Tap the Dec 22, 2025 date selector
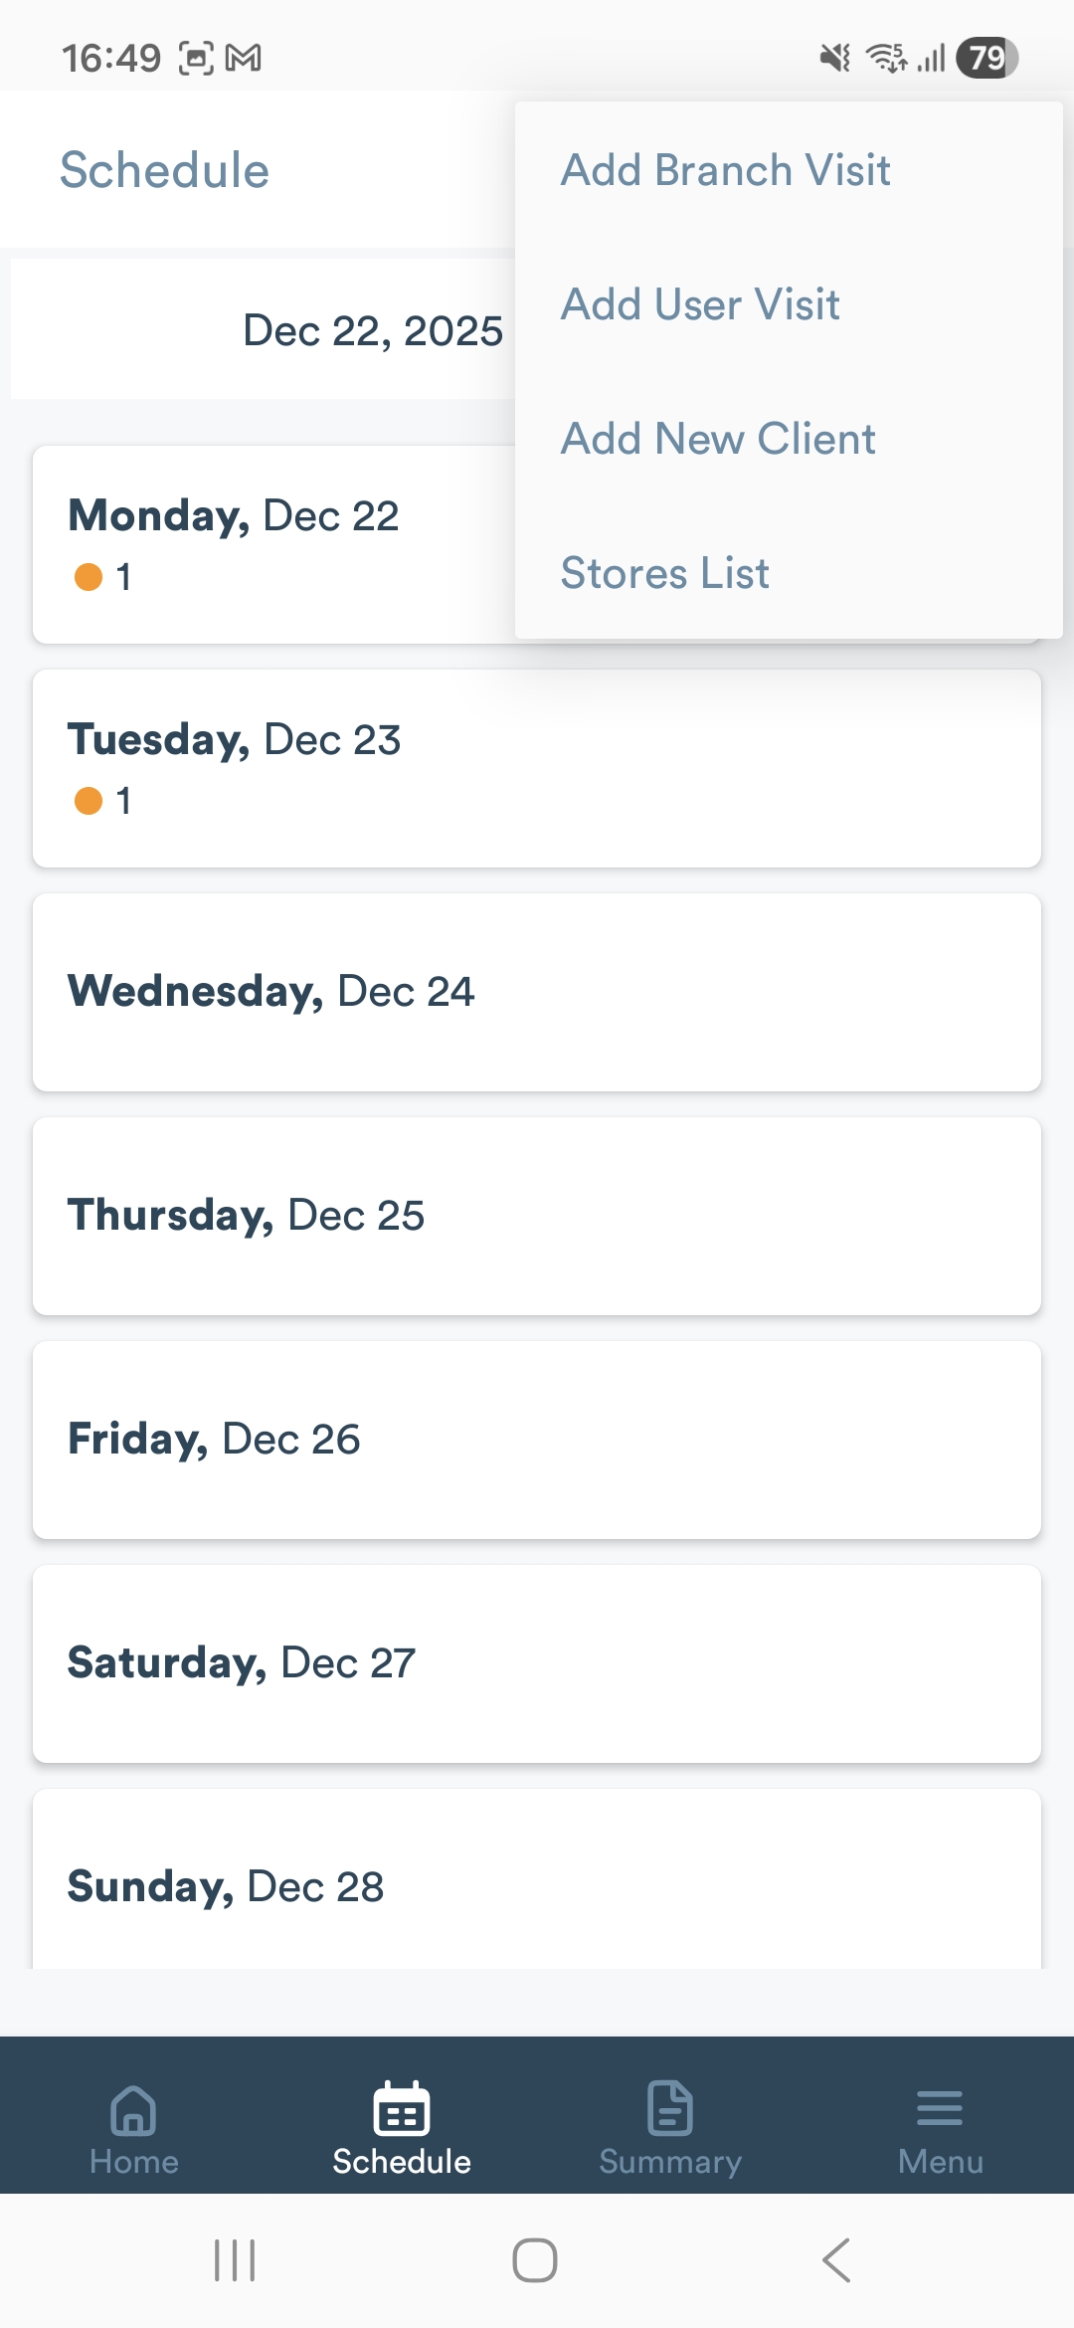The image size is (1074, 2328). [372, 330]
